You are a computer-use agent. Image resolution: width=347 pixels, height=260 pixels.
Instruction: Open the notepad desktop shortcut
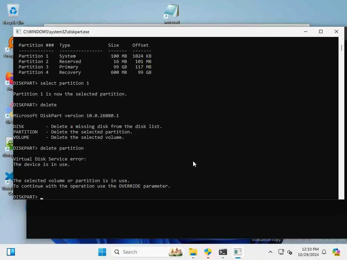coord(171,13)
